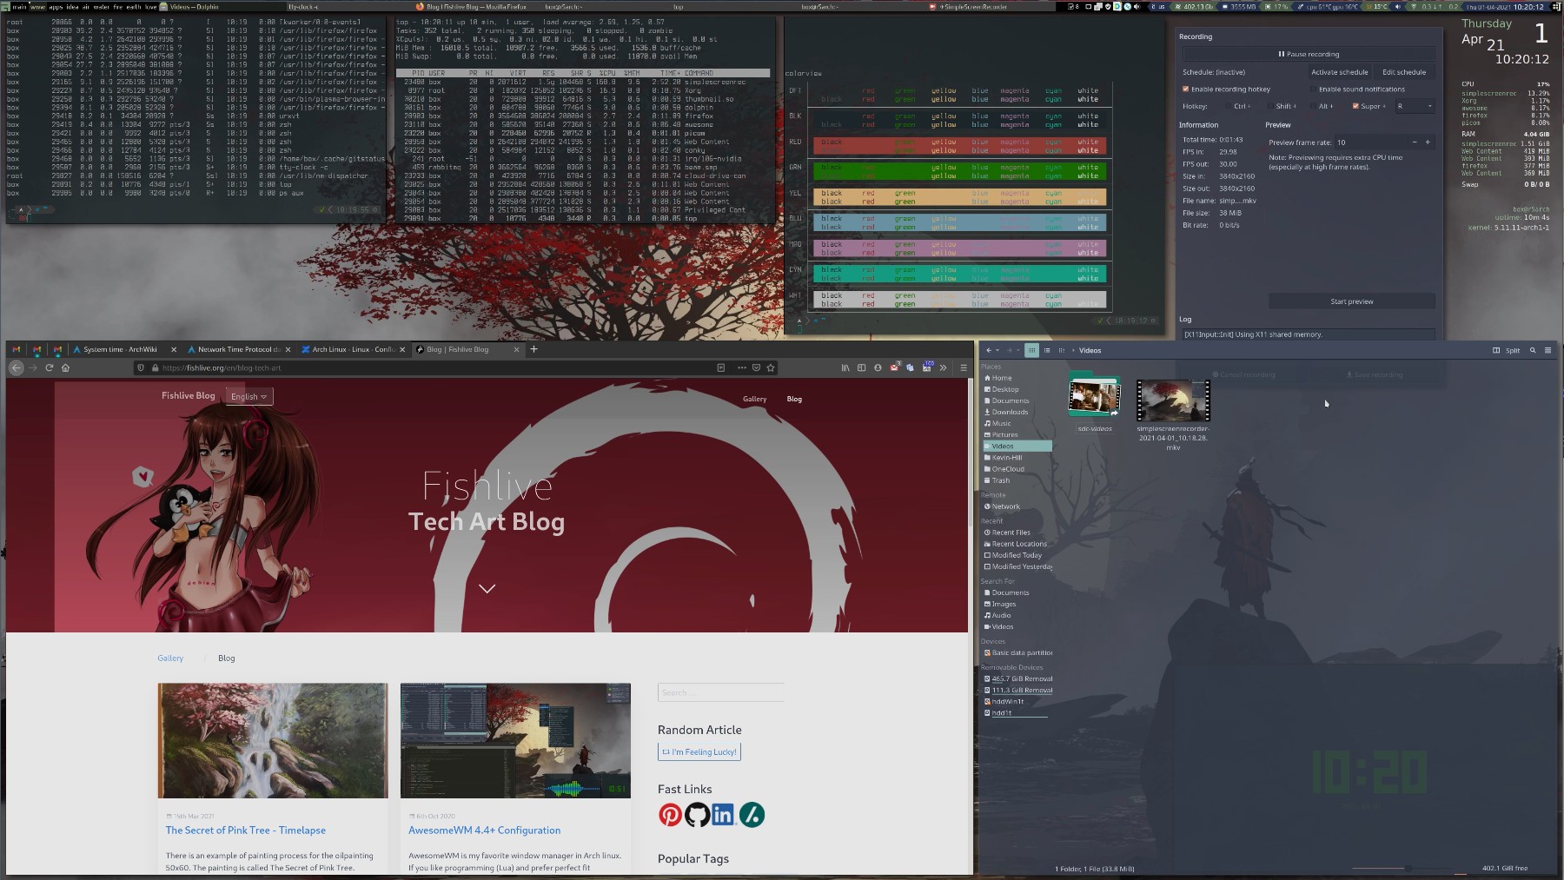
Task: Reload the Fishlive Blog page in Firefox
Action: [x=50, y=367]
